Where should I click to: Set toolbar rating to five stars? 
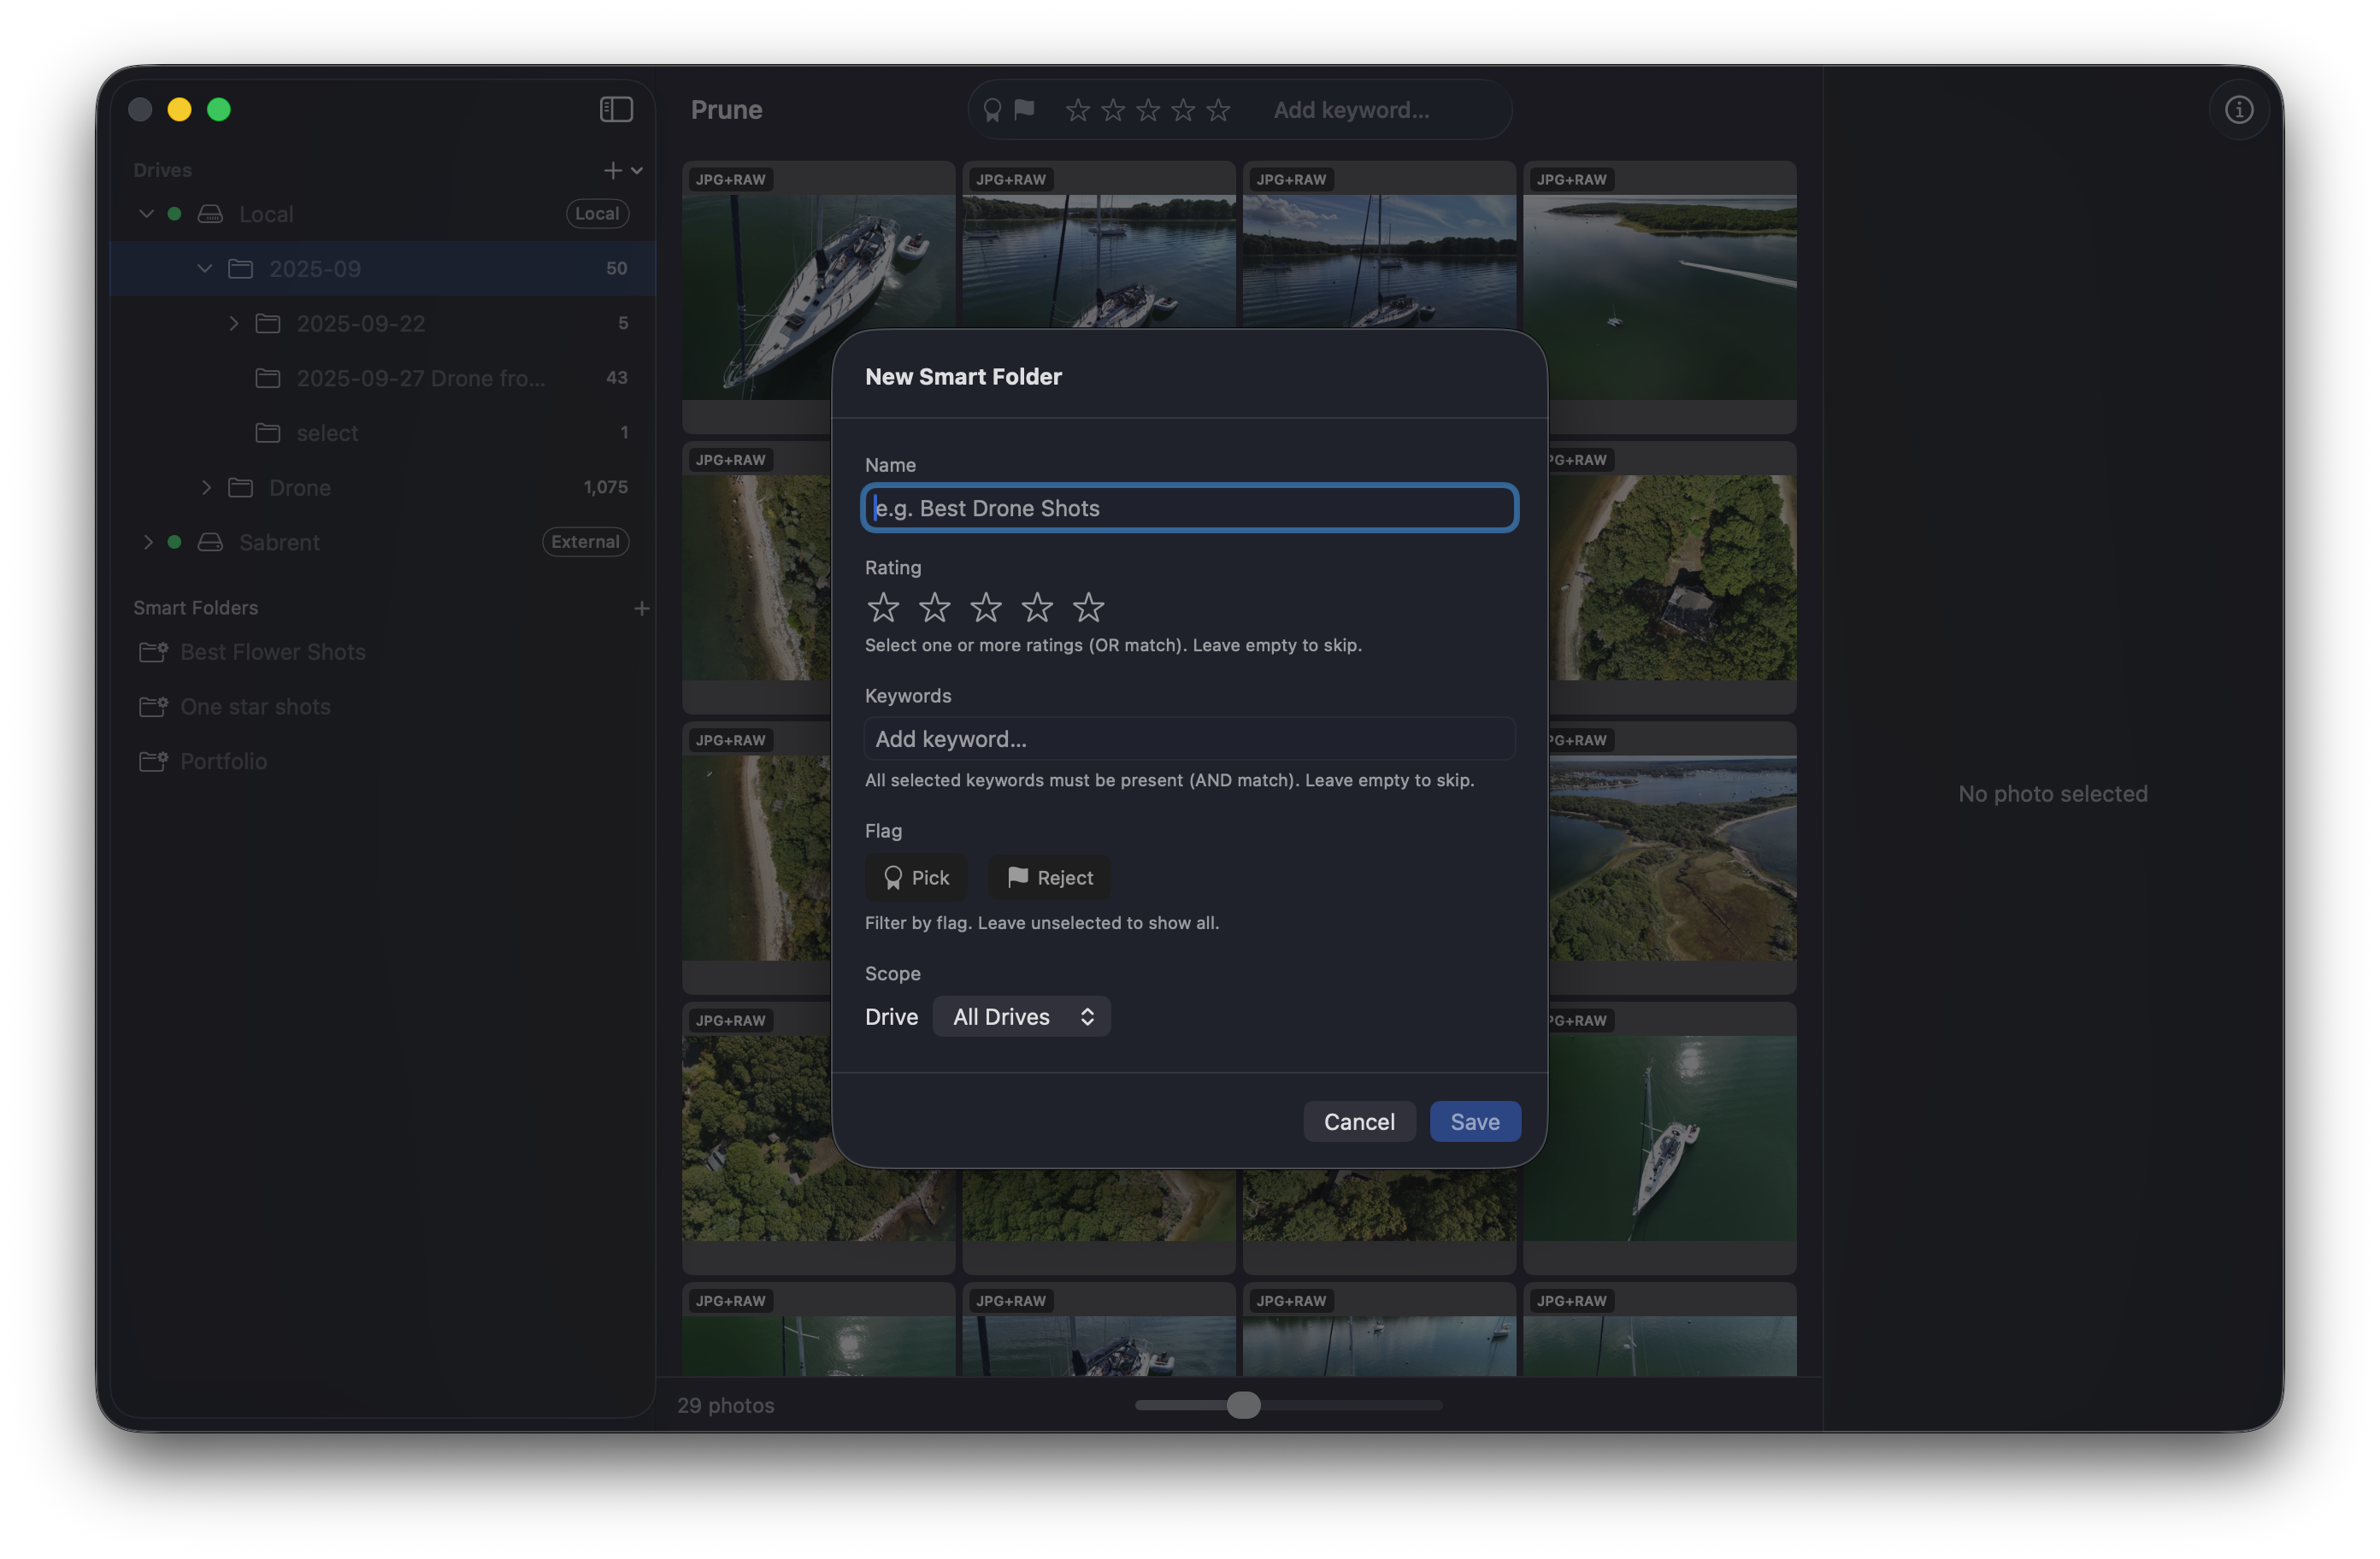click(1218, 110)
